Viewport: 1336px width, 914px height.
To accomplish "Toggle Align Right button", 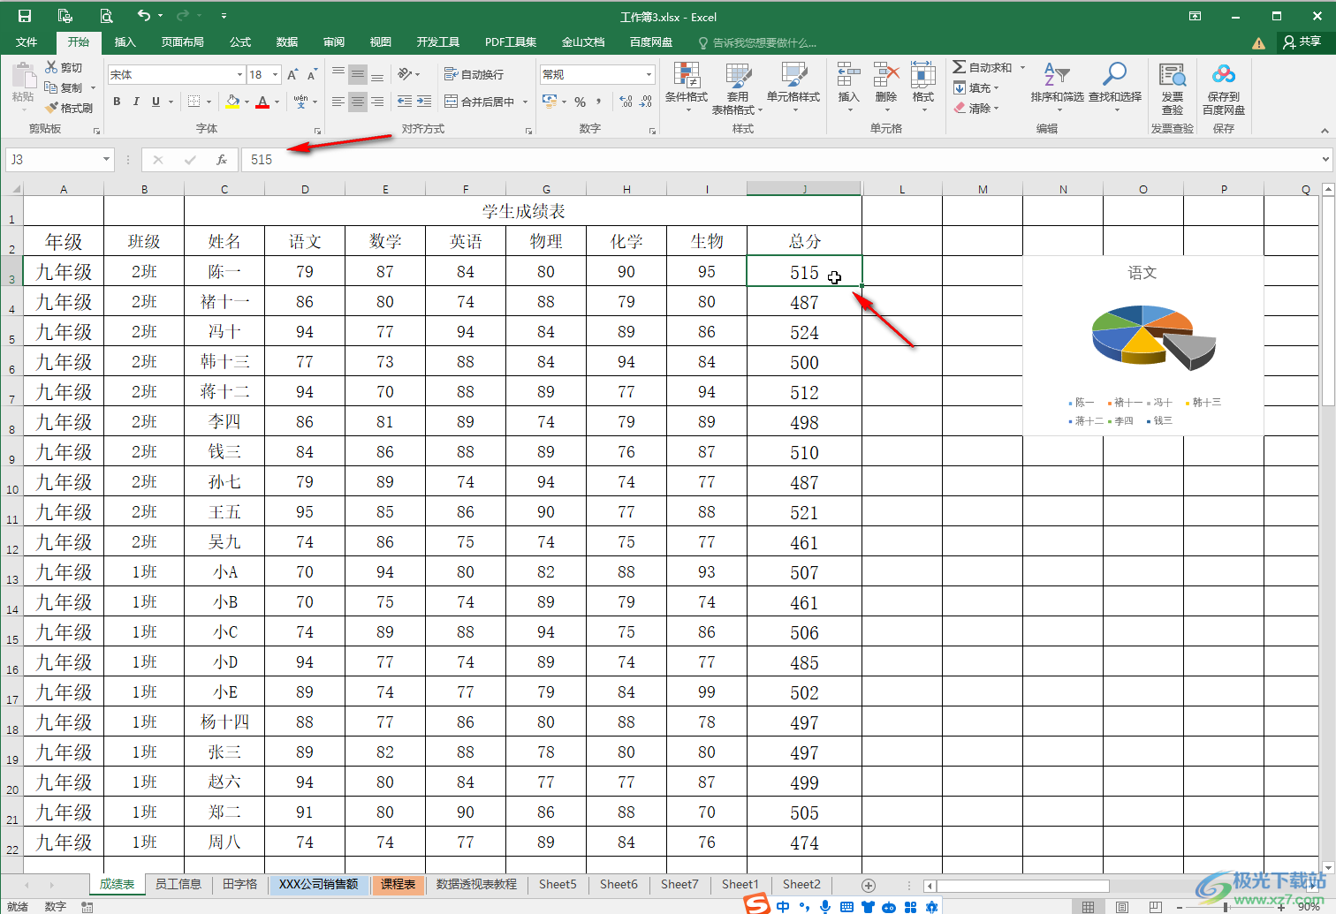I will coord(377,102).
